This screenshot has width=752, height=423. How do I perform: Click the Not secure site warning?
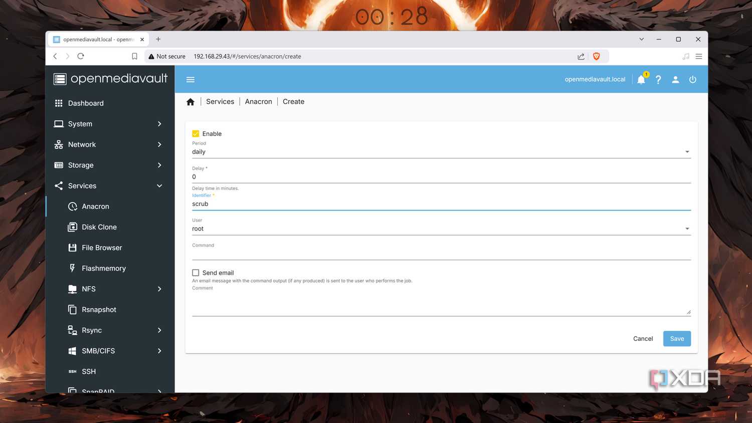[x=167, y=56]
